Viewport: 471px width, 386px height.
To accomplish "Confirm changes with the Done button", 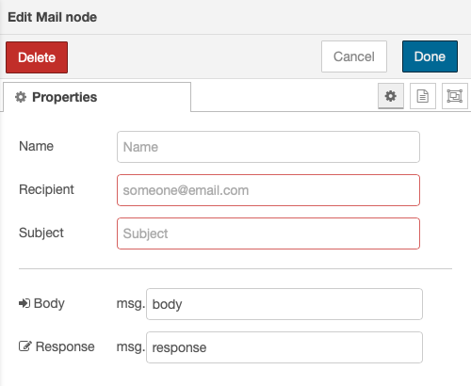I will (x=430, y=56).
